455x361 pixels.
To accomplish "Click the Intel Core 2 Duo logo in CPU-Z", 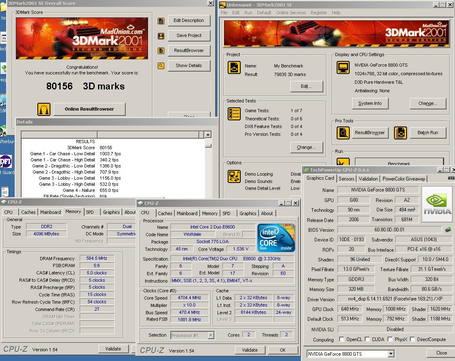I will 276,237.
